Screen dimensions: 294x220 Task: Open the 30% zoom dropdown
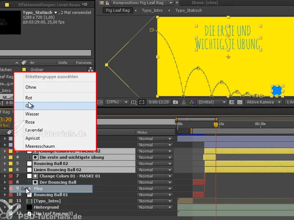[117, 102]
